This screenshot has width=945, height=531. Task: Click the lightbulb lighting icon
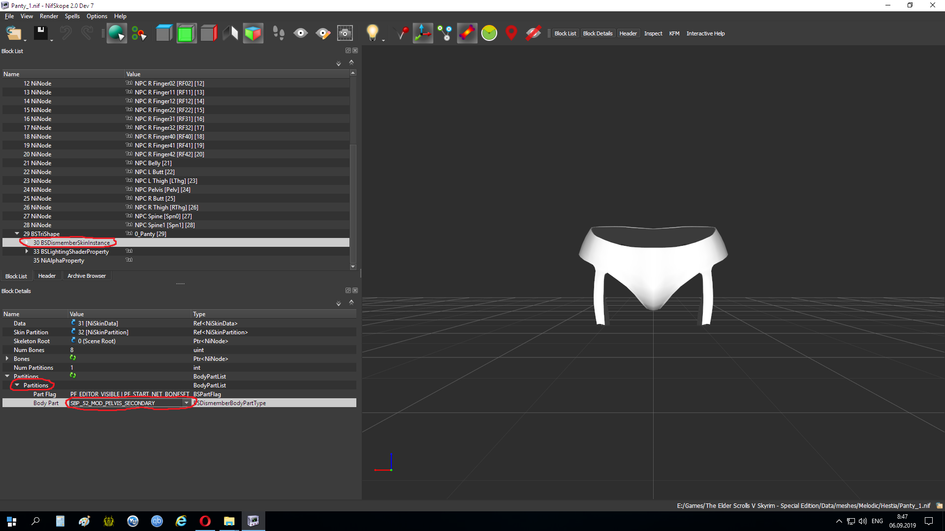point(372,33)
